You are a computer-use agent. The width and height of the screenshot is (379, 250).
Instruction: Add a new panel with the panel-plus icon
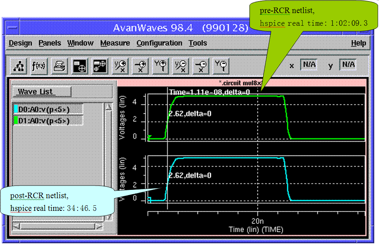(80, 66)
